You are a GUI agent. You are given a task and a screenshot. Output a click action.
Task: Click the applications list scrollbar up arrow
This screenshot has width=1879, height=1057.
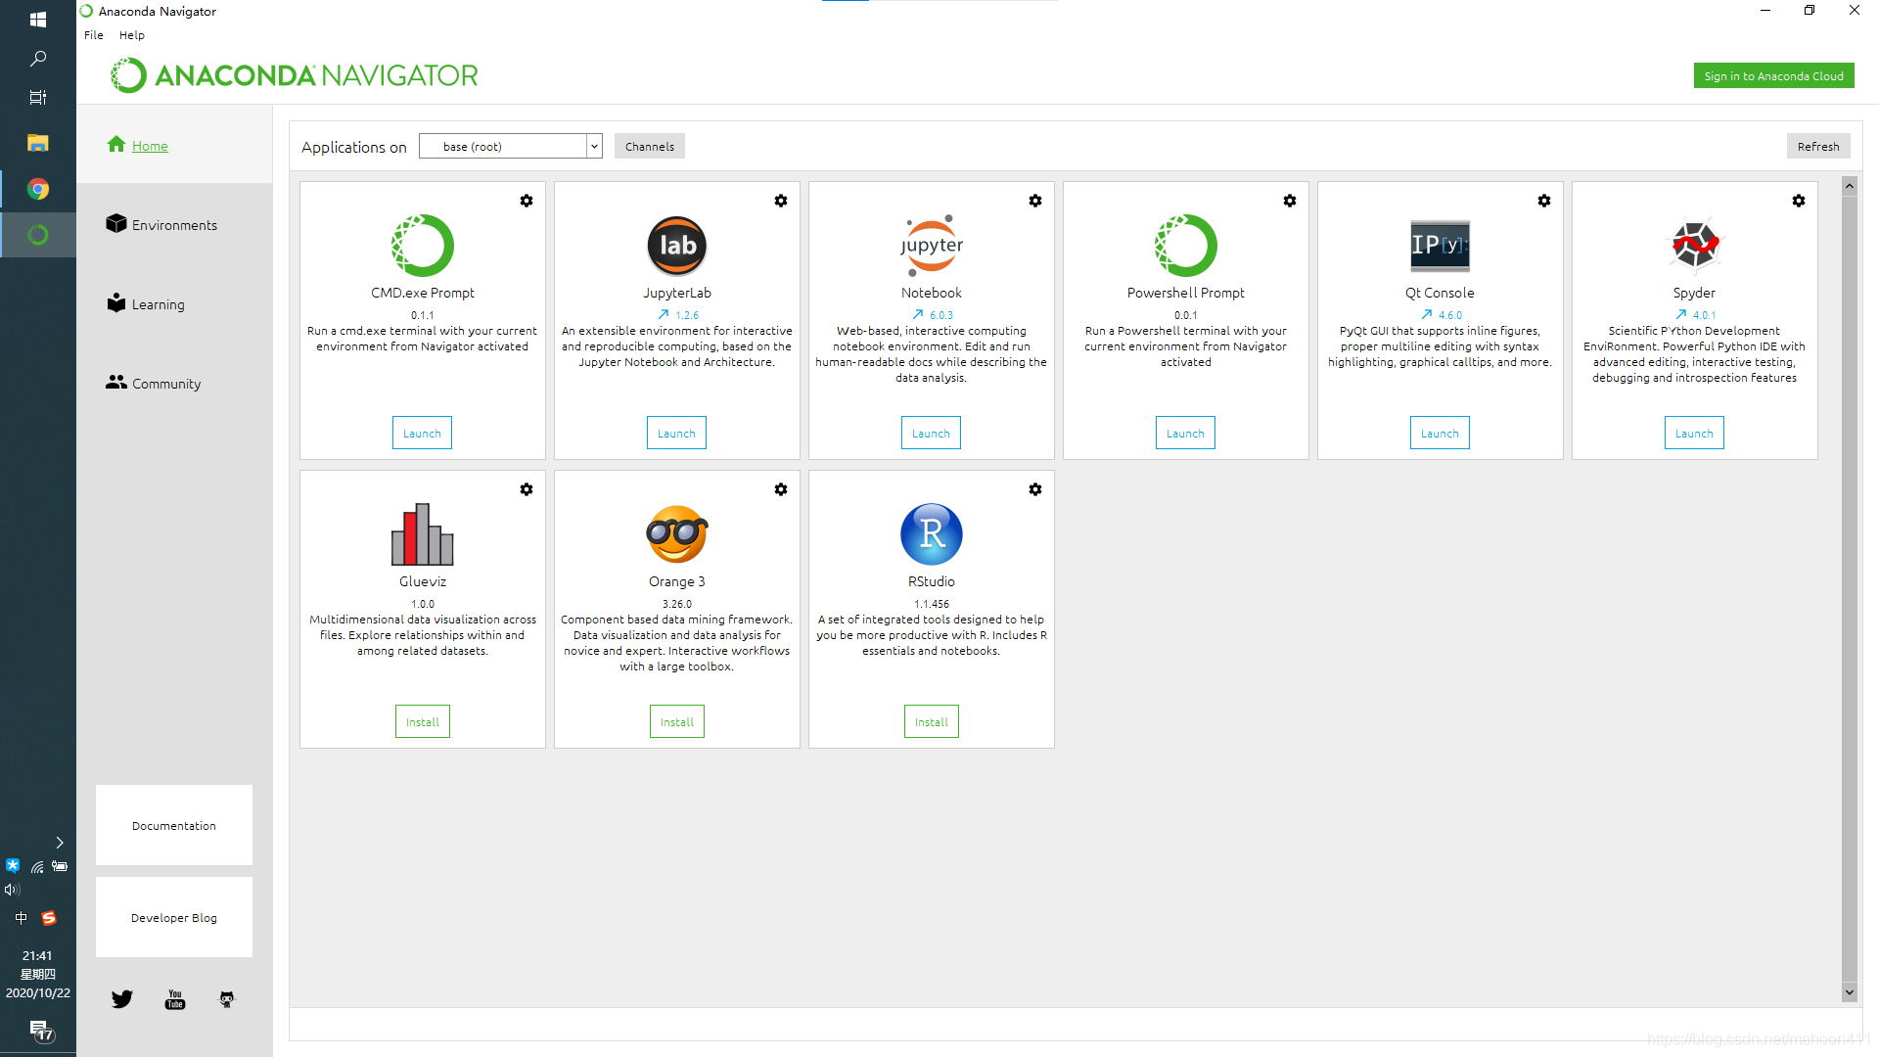point(1850,186)
